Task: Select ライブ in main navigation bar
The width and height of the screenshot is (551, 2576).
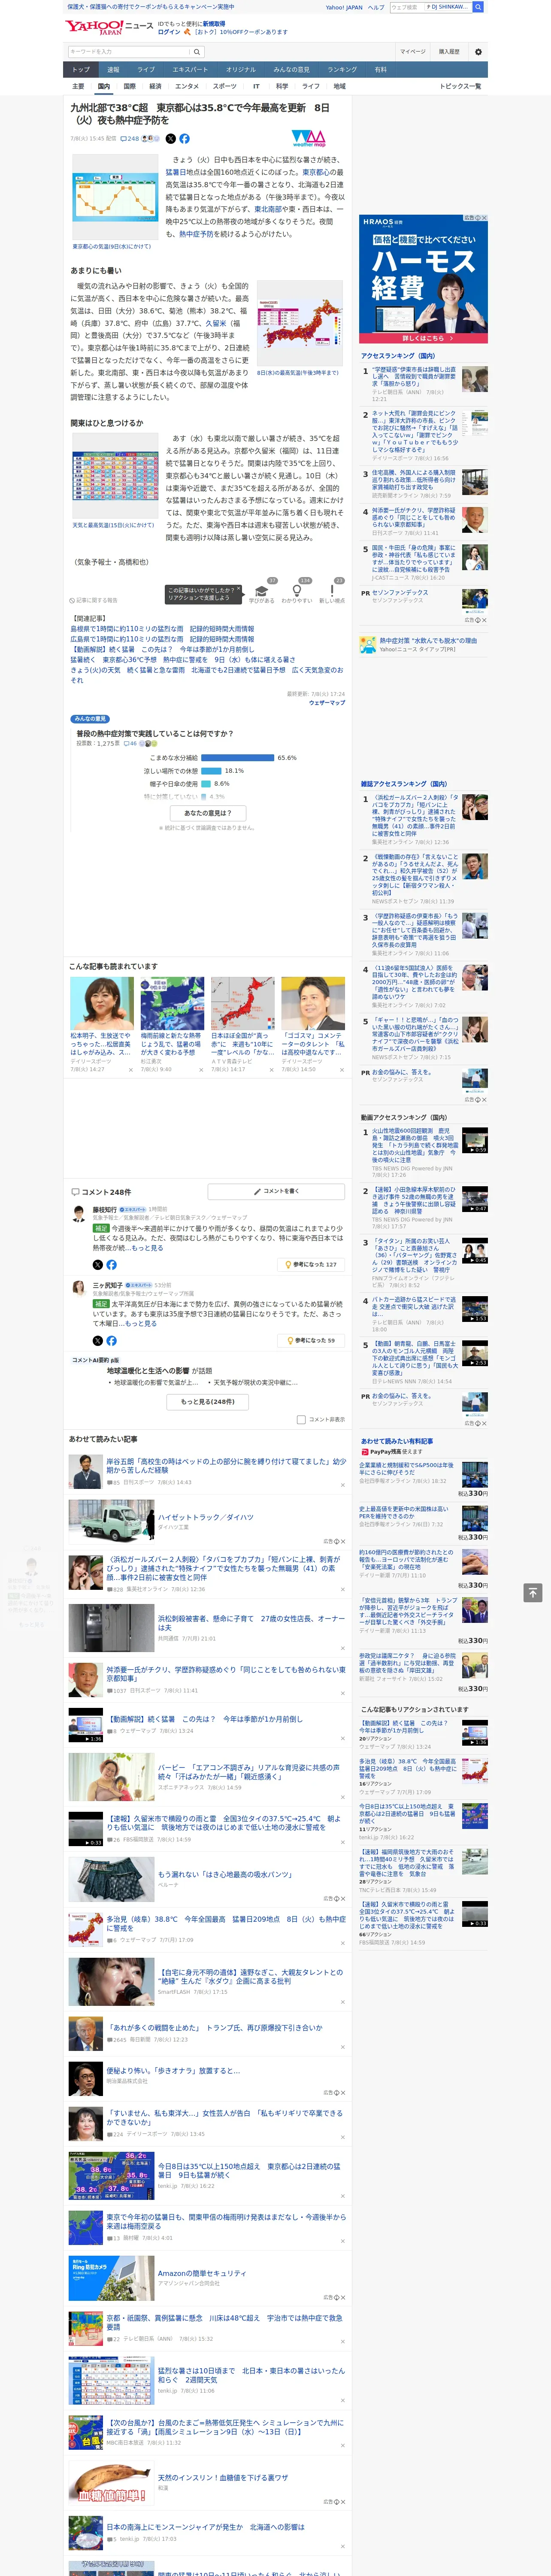Action: coord(146,70)
